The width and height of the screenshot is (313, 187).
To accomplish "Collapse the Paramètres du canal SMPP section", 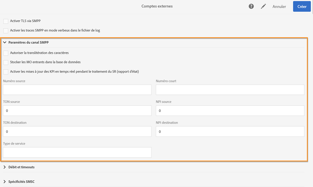I will 5,43.
